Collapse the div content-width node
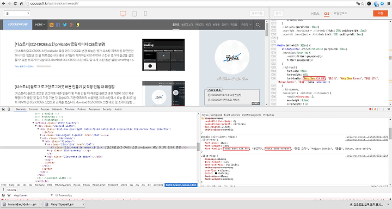The image size is (392, 209). (36, 126)
